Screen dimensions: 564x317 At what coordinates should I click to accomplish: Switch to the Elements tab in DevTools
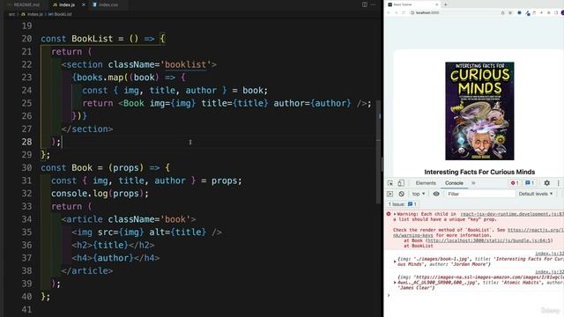[426, 183]
